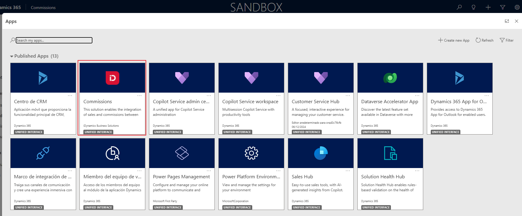The image size is (522, 216).
Task: Open Power Pages Management diamond icon
Action: (182, 153)
